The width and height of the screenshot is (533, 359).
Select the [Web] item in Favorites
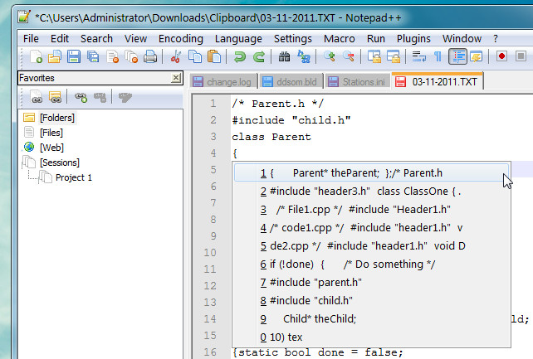51,148
